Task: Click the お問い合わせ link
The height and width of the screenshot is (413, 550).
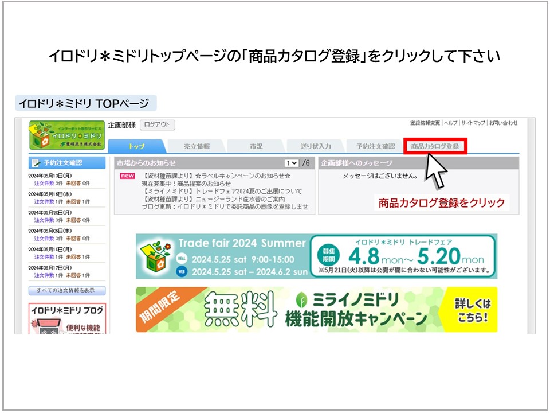Action: [x=504, y=123]
